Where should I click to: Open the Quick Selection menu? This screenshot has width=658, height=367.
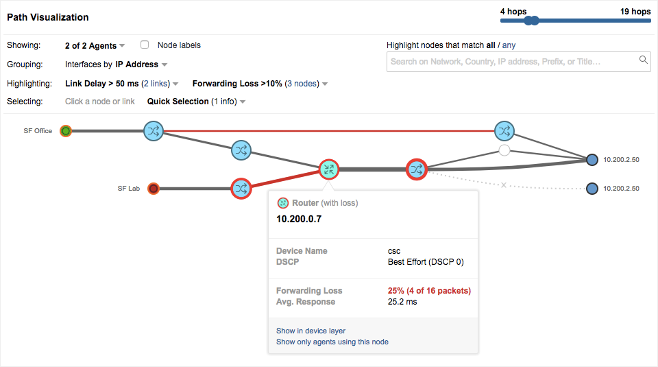coord(196,102)
